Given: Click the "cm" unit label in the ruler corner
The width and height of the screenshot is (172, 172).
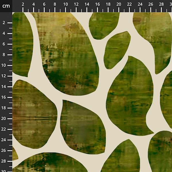Looking at the screenshot, I should (6, 6).
